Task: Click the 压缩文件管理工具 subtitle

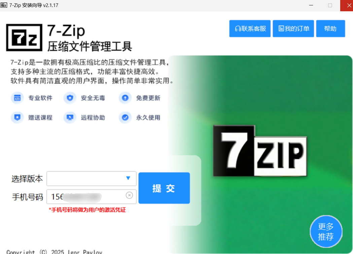Action: (90, 46)
